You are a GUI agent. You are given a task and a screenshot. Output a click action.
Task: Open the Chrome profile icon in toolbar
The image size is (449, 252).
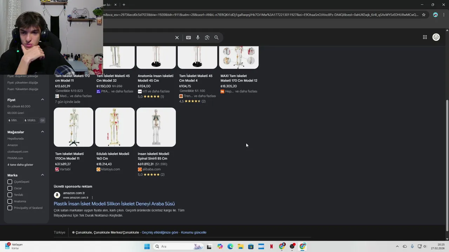click(x=435, y=15)
